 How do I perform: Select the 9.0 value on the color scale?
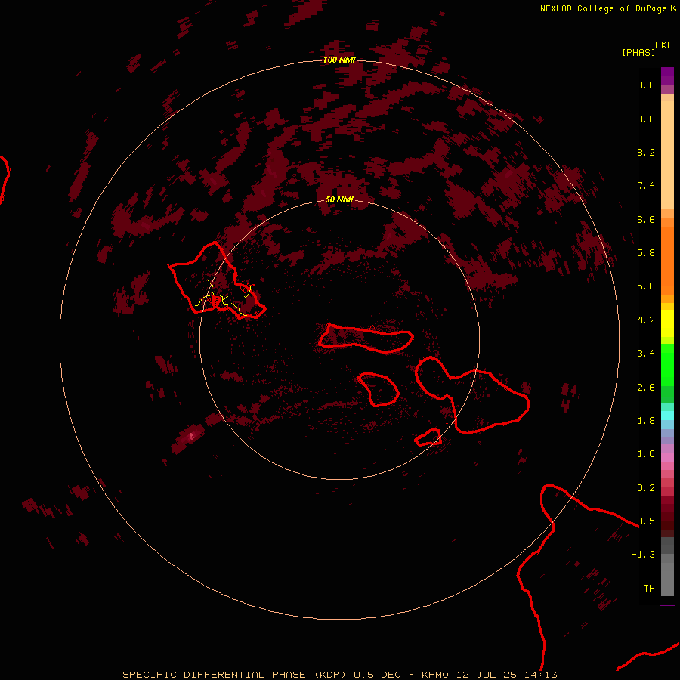[x=646, y=119]
